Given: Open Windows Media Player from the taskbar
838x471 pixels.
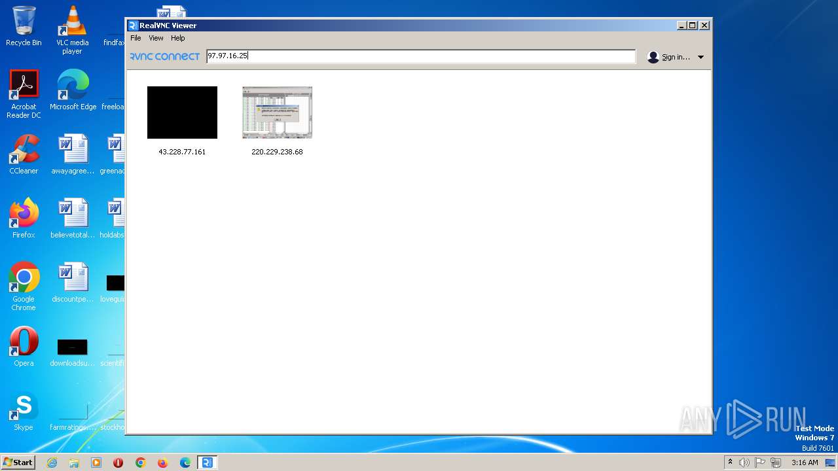Looking at the screenshot, I should (x=96, y=462).
